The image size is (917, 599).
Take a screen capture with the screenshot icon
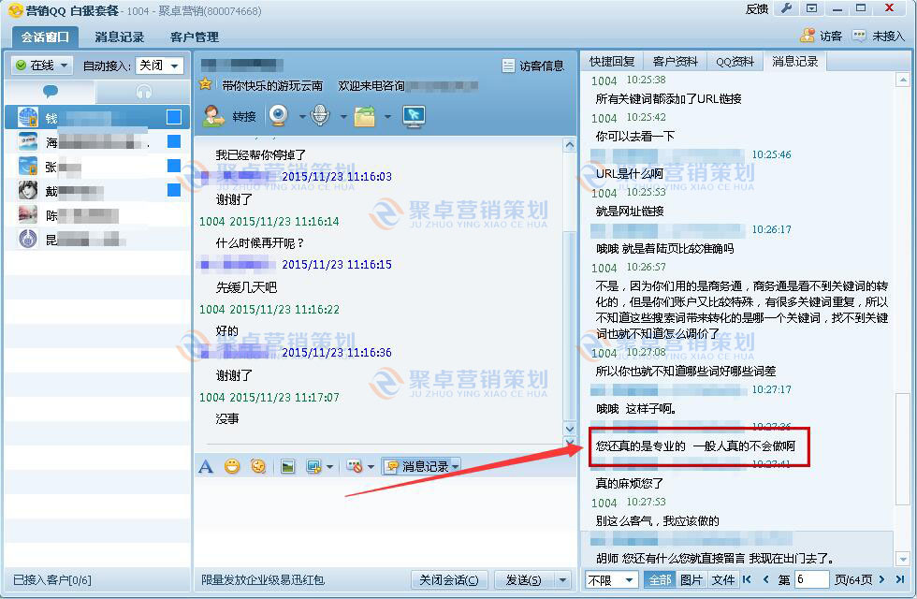(313, 466)
